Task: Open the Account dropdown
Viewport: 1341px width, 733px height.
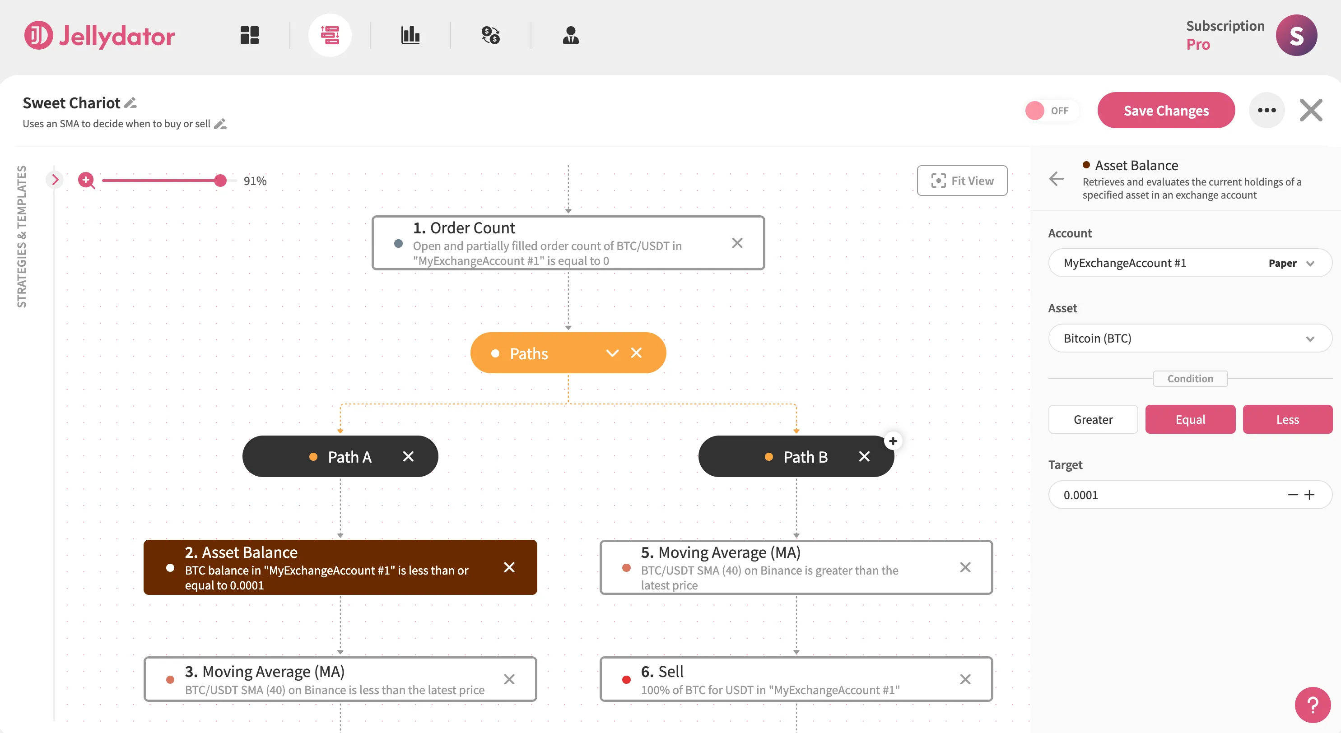Action: (x=1190, y=263)
